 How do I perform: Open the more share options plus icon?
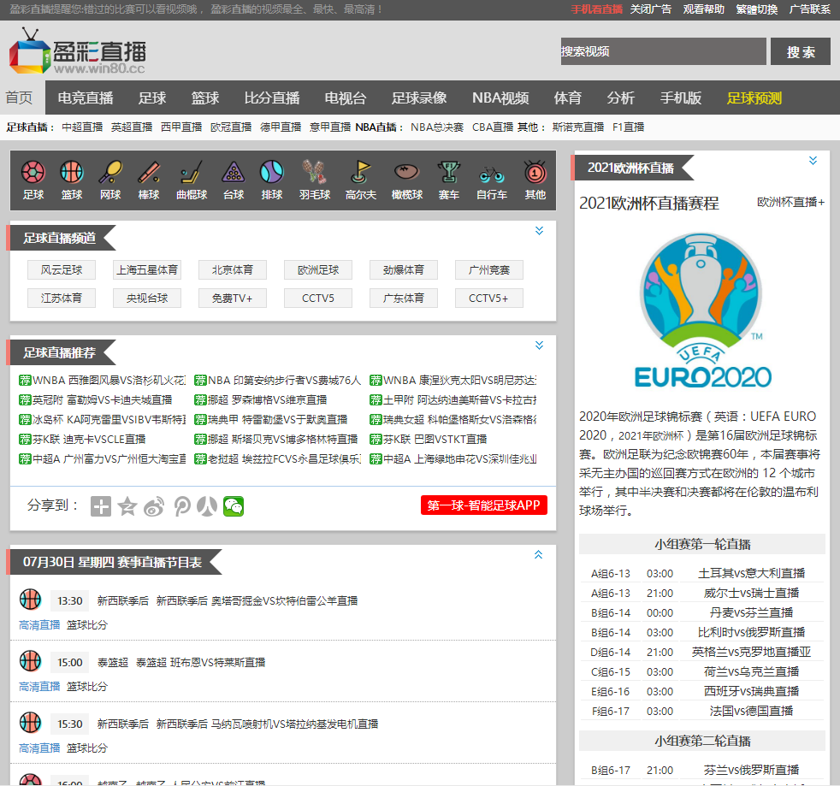click(101, 506)
